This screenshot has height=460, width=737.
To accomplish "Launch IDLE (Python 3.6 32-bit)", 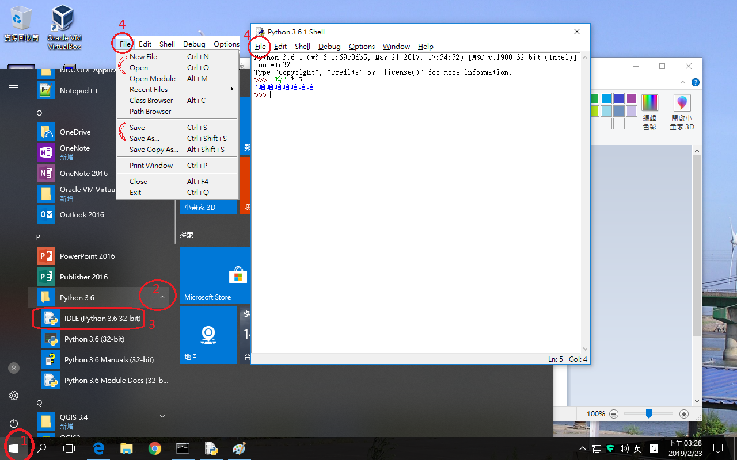I will point(102,319).
